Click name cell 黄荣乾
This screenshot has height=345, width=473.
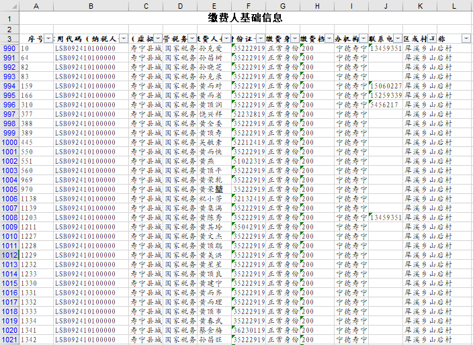click(214, 180)
